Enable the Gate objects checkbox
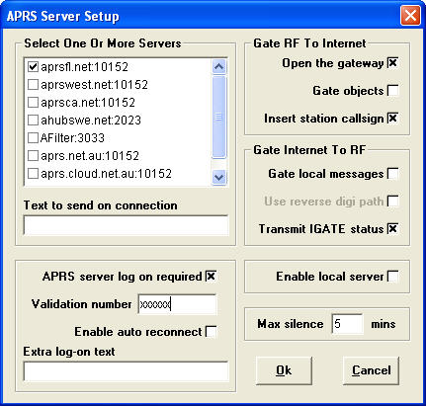Screen dimensions: 426x406 pyautogui.click(x=392, y=91)
